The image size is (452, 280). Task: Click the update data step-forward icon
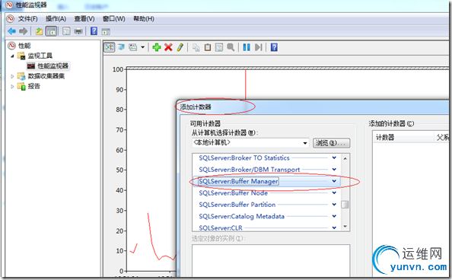click(x=259, y=47)
